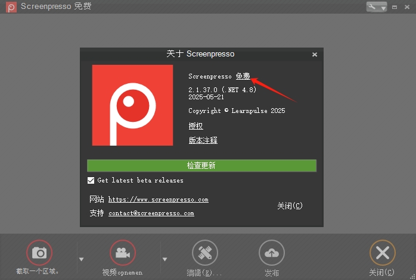
Task: Expand the video options dropdown arrow
Action: pos(165,259)
